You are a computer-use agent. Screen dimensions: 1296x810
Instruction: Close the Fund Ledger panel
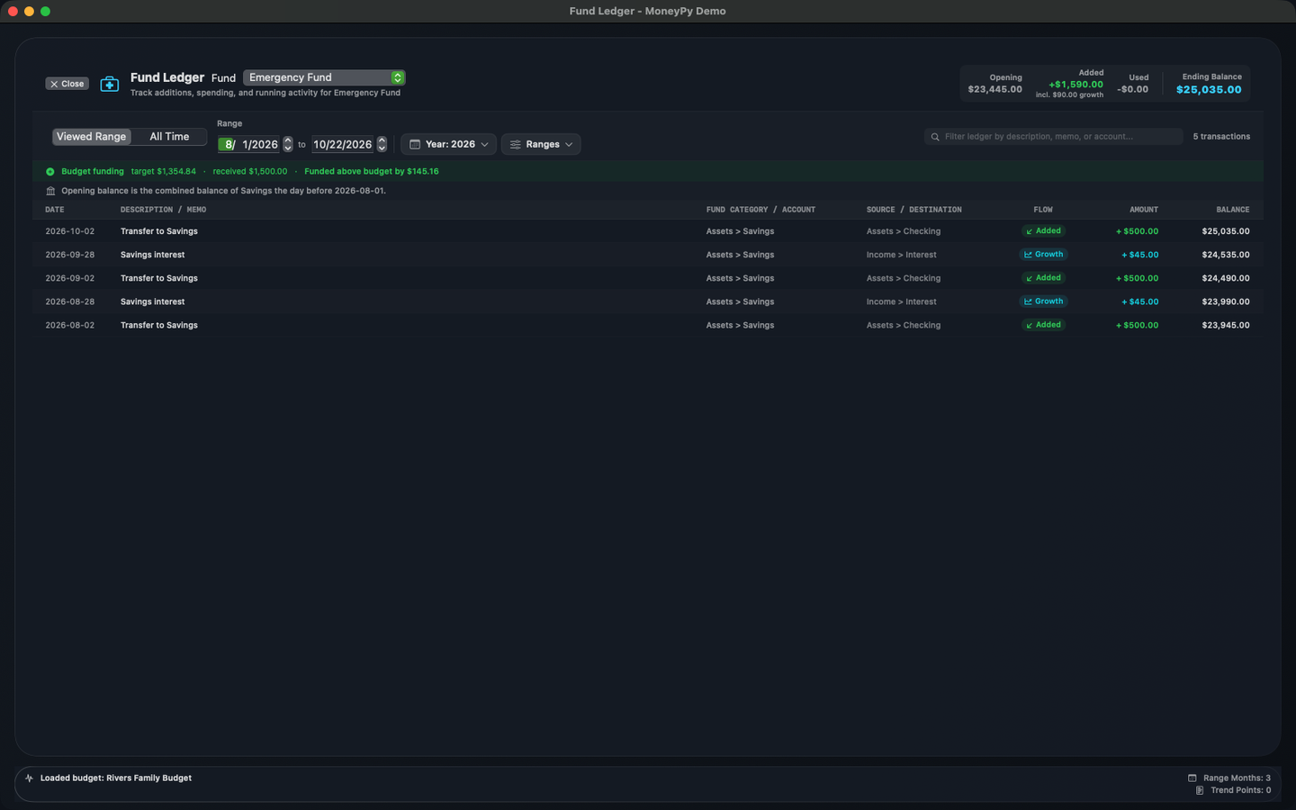coord(67,84)
